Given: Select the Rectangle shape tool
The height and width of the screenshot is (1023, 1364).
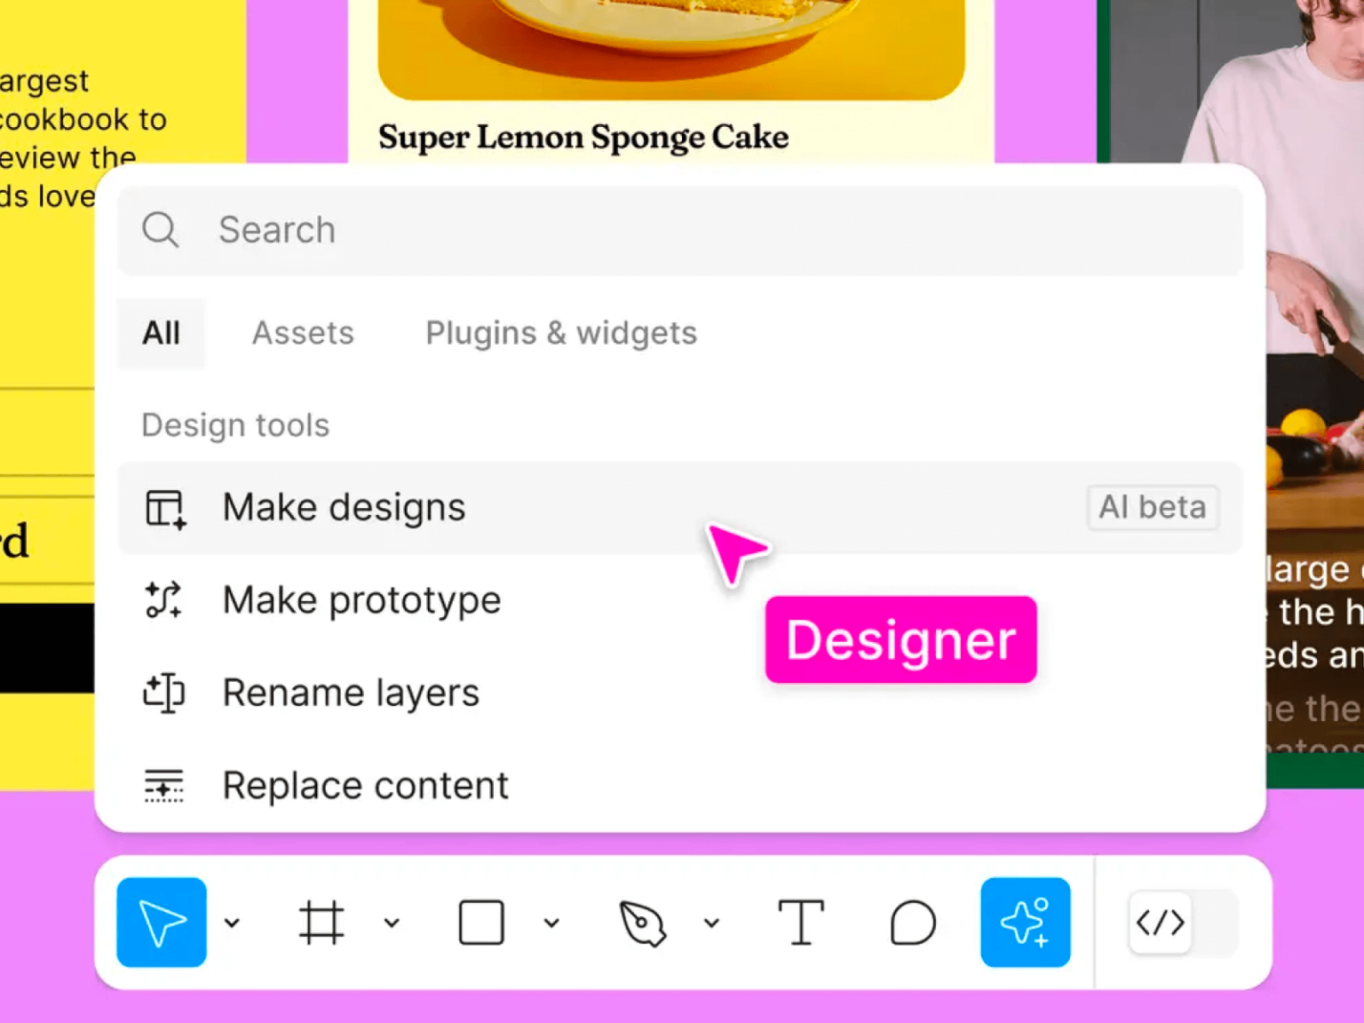Looking at the screenshot, I should [x=481, y=923].
